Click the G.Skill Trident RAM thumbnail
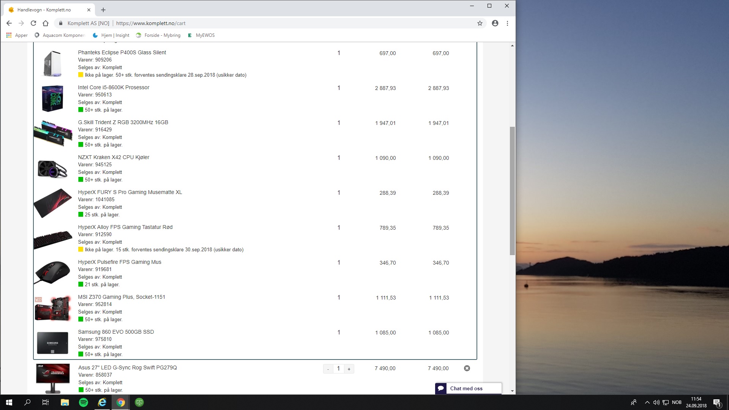Viewport: 729px width, 410px height. coord(53,133)
